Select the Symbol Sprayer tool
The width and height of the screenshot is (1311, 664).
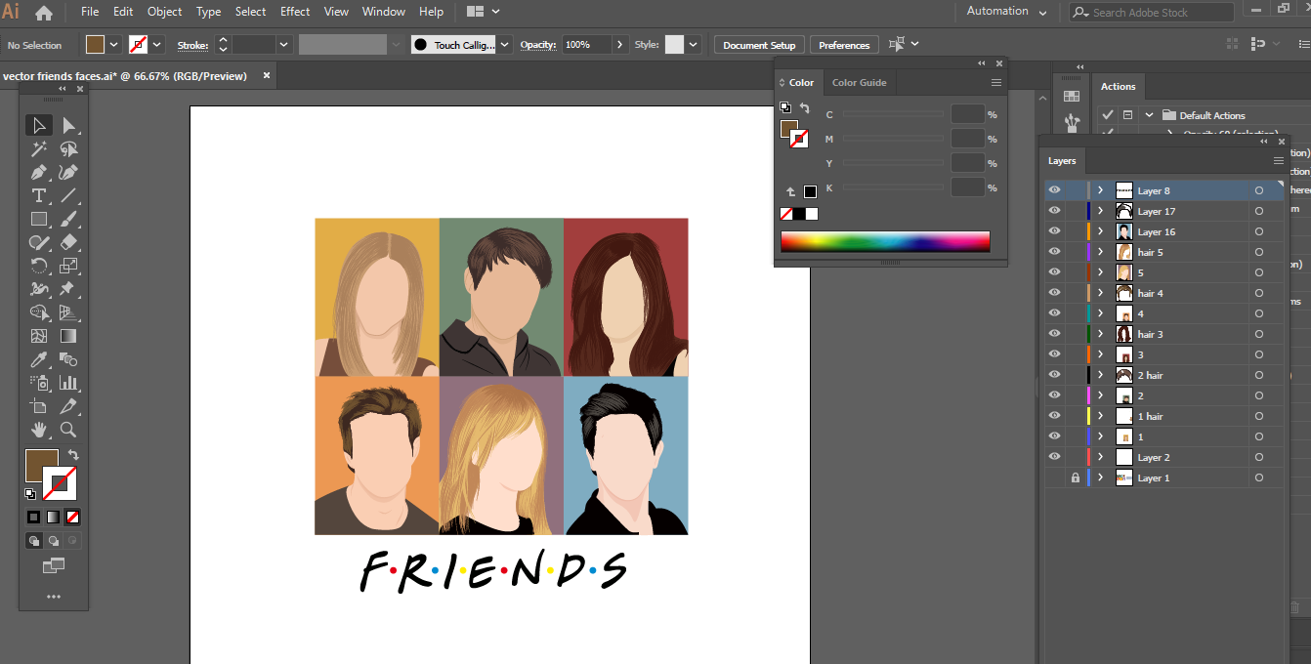(x=39, y=383)
